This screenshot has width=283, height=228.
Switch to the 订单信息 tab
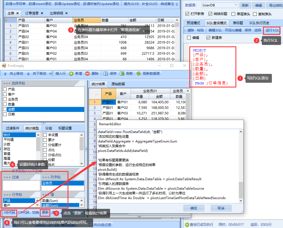[32, 13]
